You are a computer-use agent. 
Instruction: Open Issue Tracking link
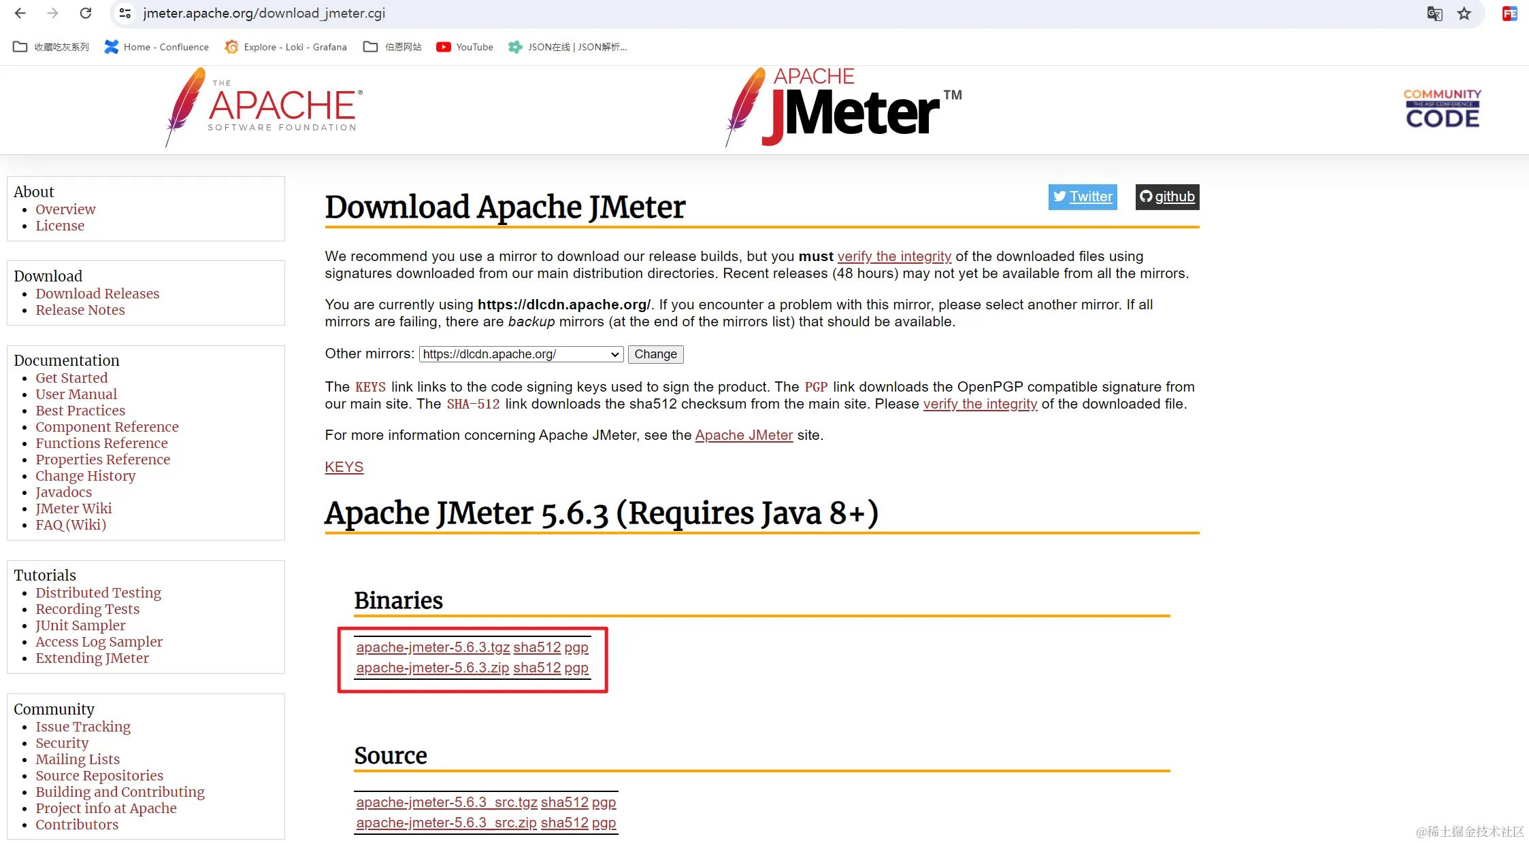coord(83,727)
